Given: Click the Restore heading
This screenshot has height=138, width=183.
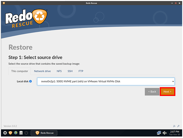Looking at the screenshot, I should pos(20,47).
